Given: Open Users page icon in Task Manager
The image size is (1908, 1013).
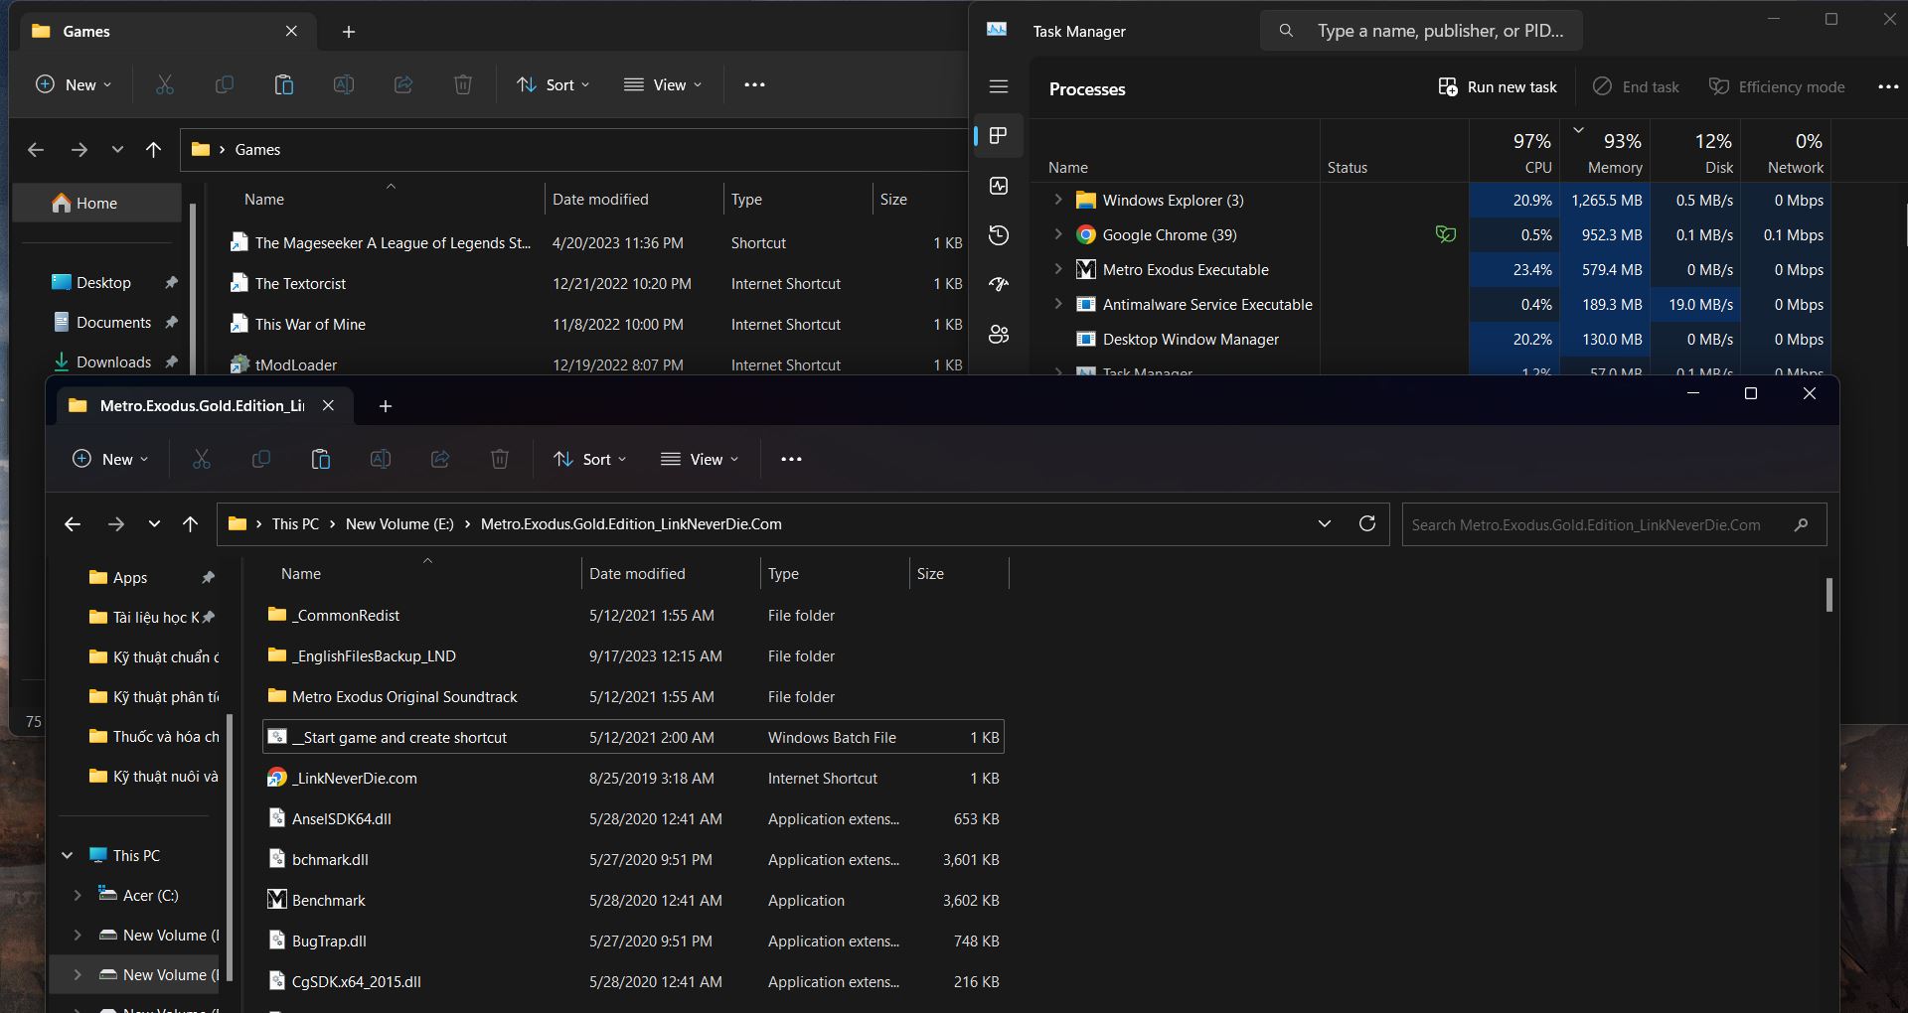Looking at the screenshot, I should [x=999, y=335].
